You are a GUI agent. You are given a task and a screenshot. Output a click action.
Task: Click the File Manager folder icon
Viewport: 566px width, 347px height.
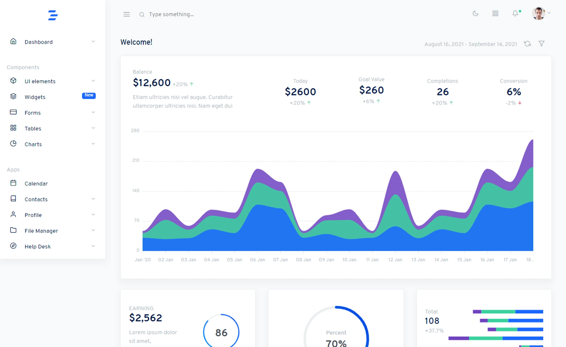click(x=13, y=230)
